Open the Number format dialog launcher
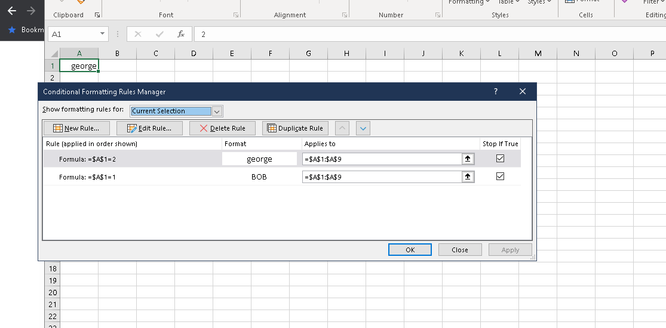This screenshot has height=328, width=666. [437, 16]
